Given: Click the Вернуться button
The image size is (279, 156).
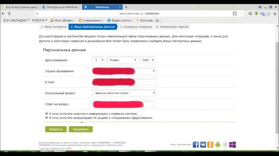Looking at the screenshot, I should pos(56,129).
